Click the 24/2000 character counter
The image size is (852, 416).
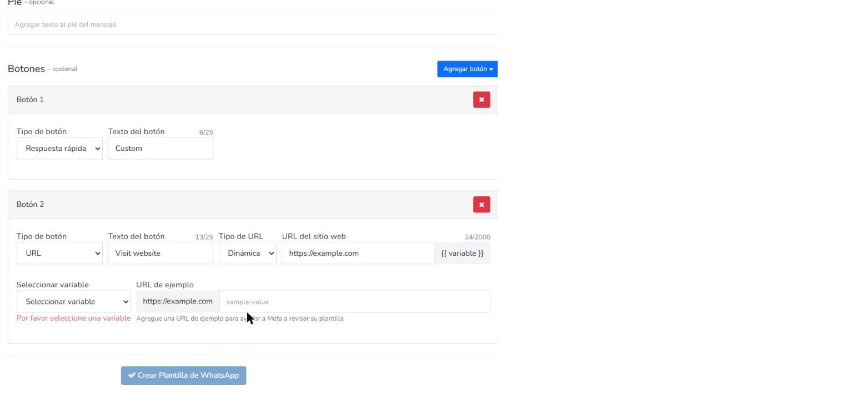click(x=478, y=237)
